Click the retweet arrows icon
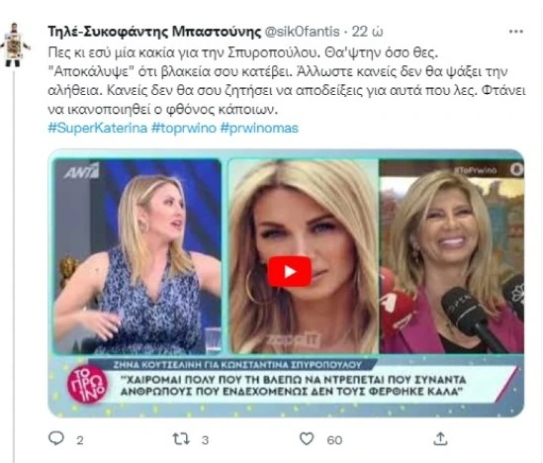Viewport: 543px width, 463px height. pos(181,439)
